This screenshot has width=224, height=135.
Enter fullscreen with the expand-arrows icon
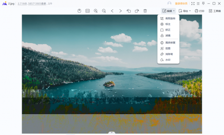click(193, 3)
